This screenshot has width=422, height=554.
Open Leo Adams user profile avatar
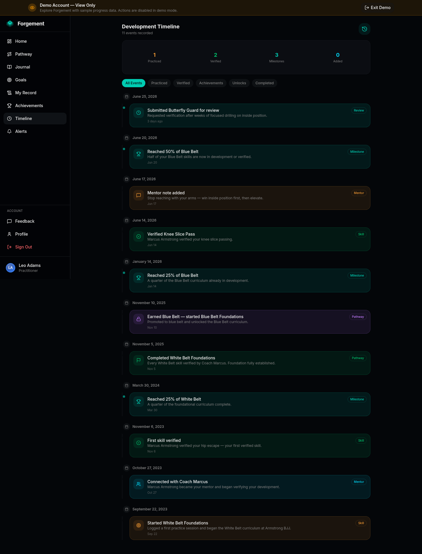[x=11, y=268]
